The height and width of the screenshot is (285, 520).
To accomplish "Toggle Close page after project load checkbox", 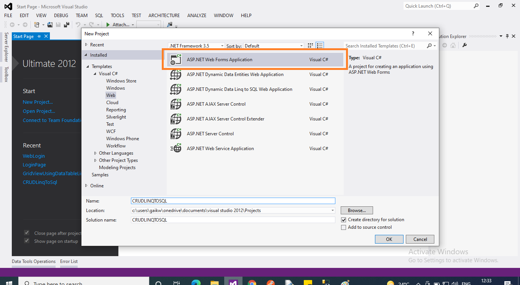I will 27,233.
